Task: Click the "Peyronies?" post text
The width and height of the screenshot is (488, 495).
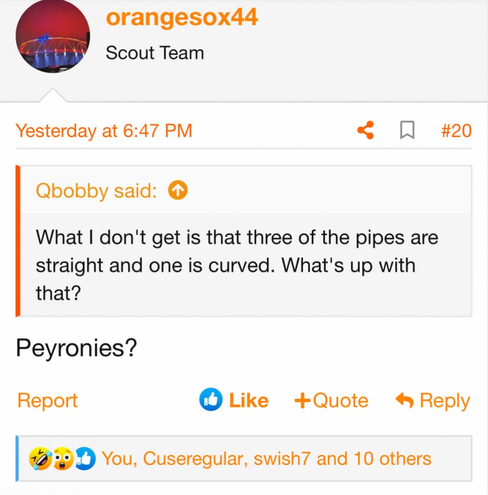Action: pos(76,348)
